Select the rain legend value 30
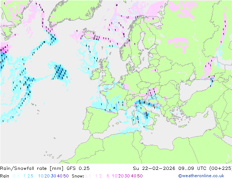Viewport: 232px width, 179px height. coord(53,176)
